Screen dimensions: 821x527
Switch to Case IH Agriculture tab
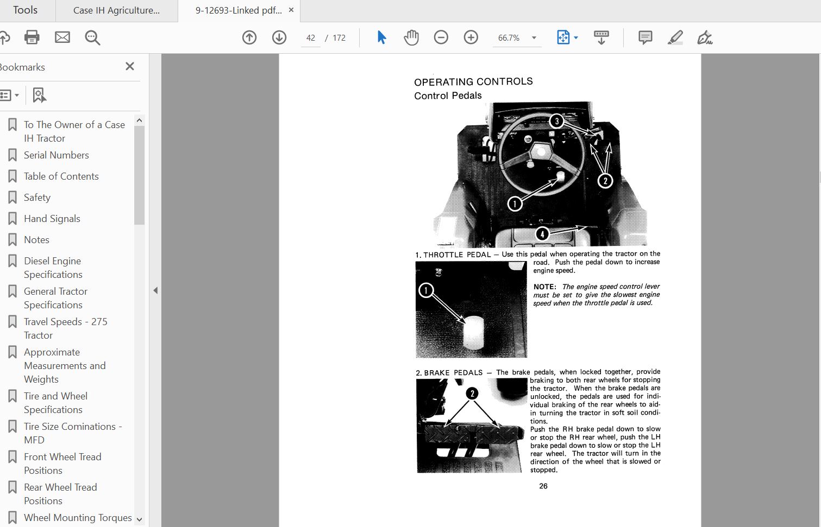(116, 10)
